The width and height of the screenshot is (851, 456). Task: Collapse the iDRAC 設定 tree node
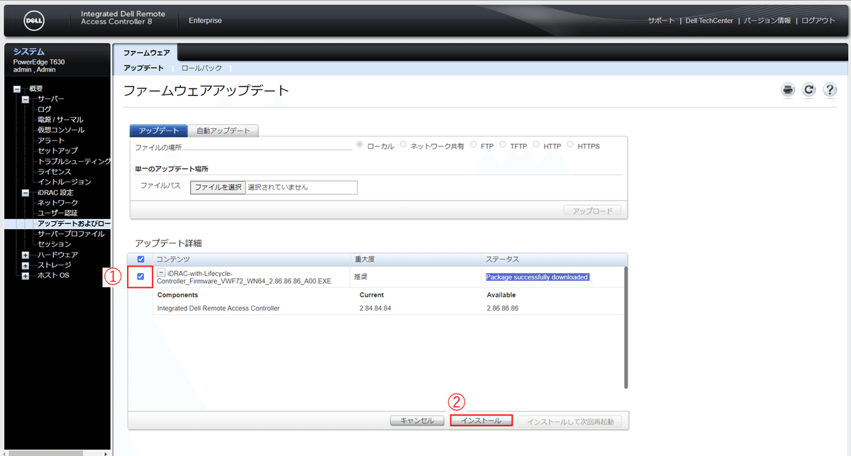pos(26,193)
